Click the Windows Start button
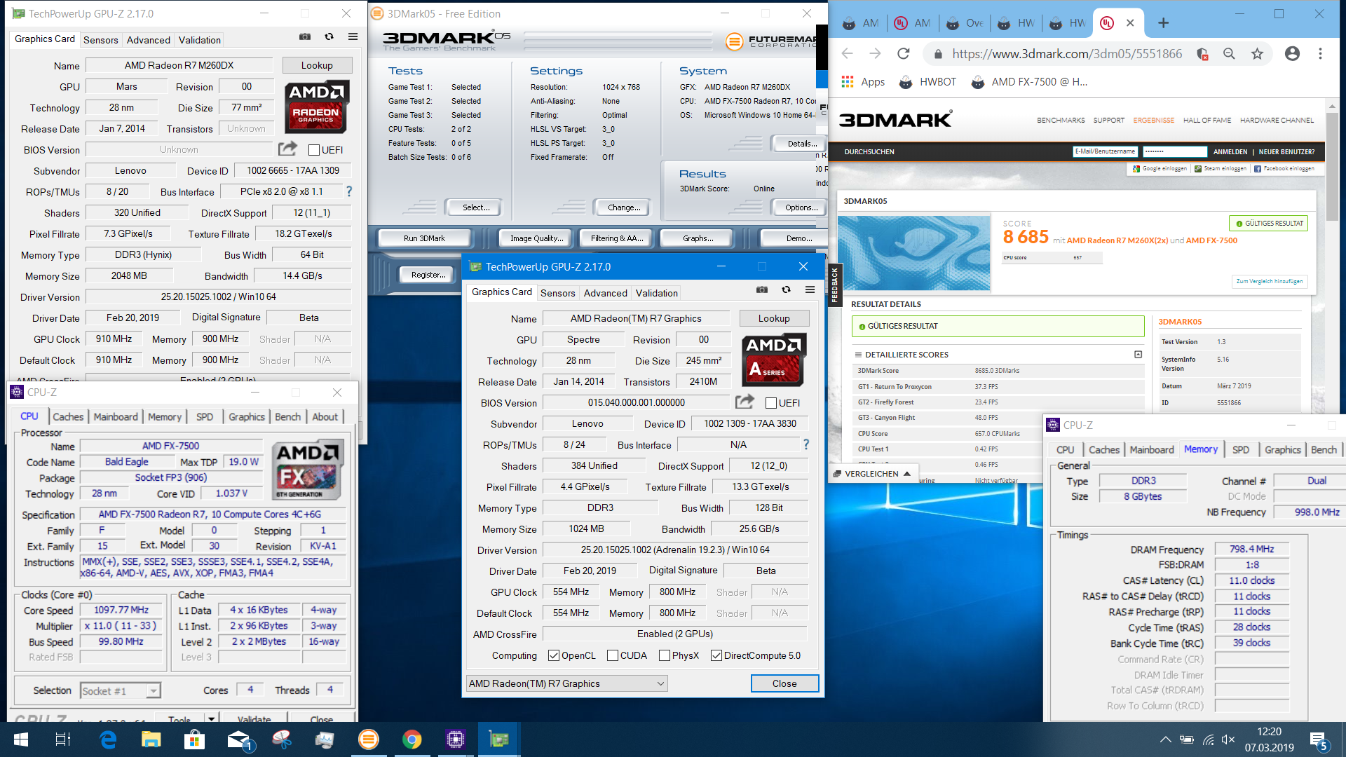This screenshot has width=1346, height=757. (21, 739)
